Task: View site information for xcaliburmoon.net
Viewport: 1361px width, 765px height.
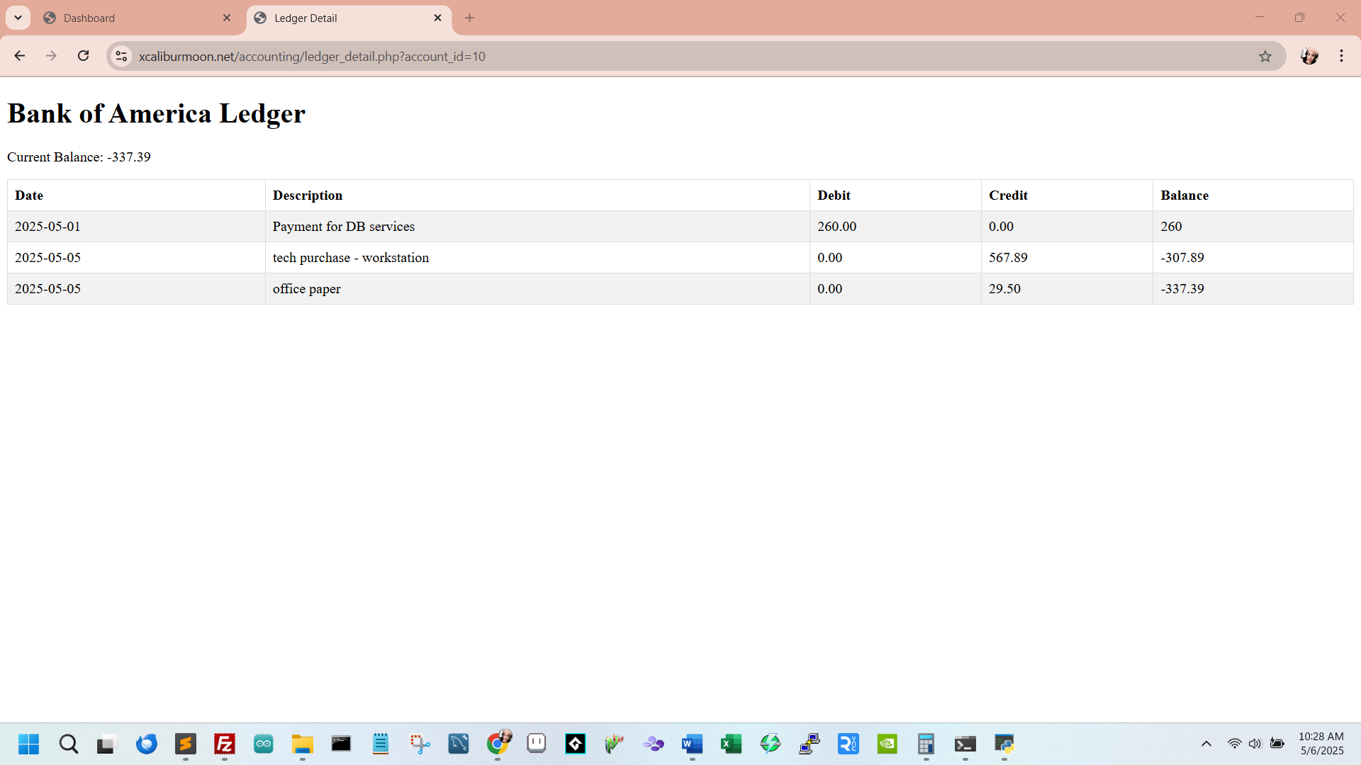Action: (122, 56)
